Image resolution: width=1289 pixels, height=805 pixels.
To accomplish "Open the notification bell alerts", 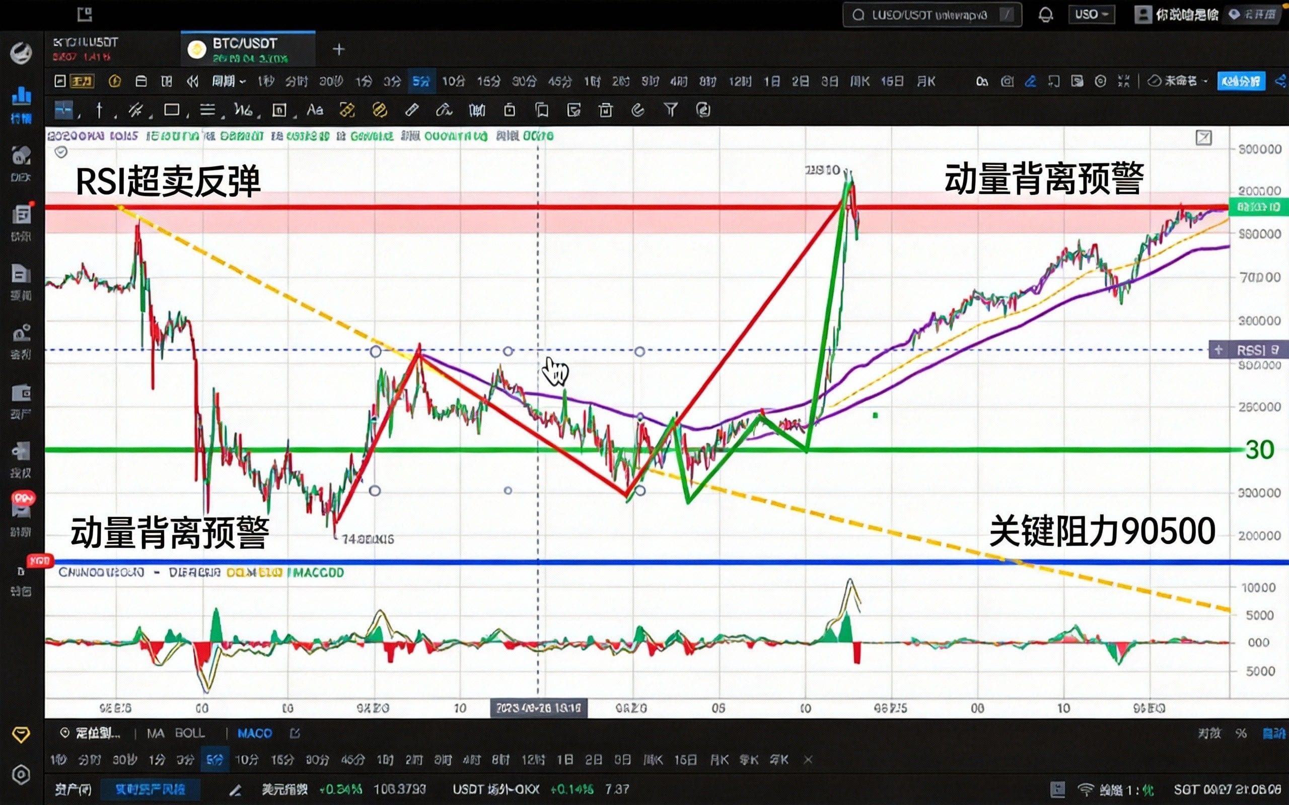I will (1045, 15).
